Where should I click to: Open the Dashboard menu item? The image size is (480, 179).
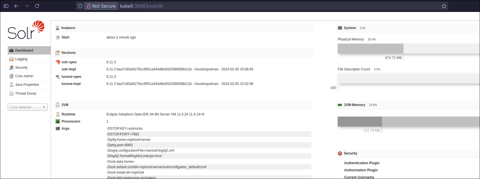(x=29, y=50)
